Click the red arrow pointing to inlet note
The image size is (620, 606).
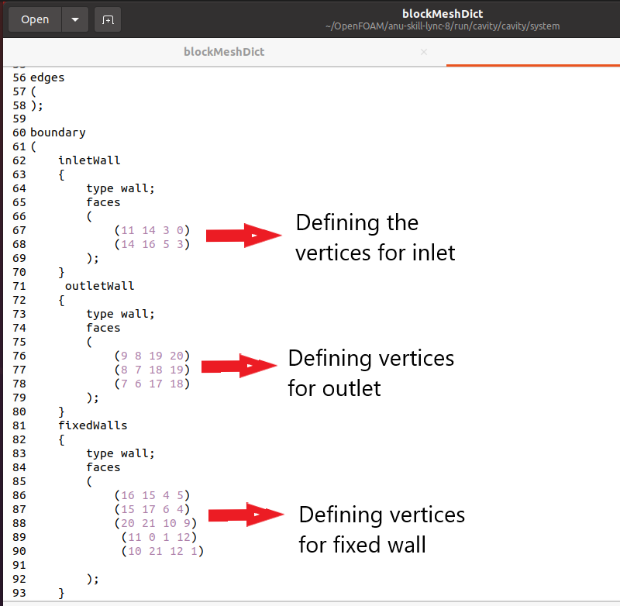[x=242, y=234]
